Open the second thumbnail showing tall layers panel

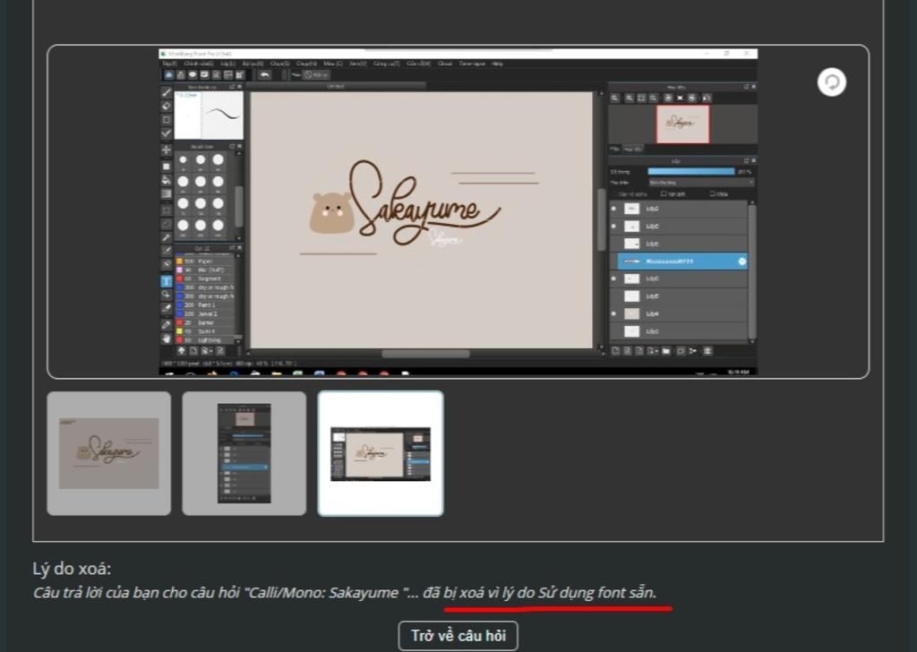[244, 453]
